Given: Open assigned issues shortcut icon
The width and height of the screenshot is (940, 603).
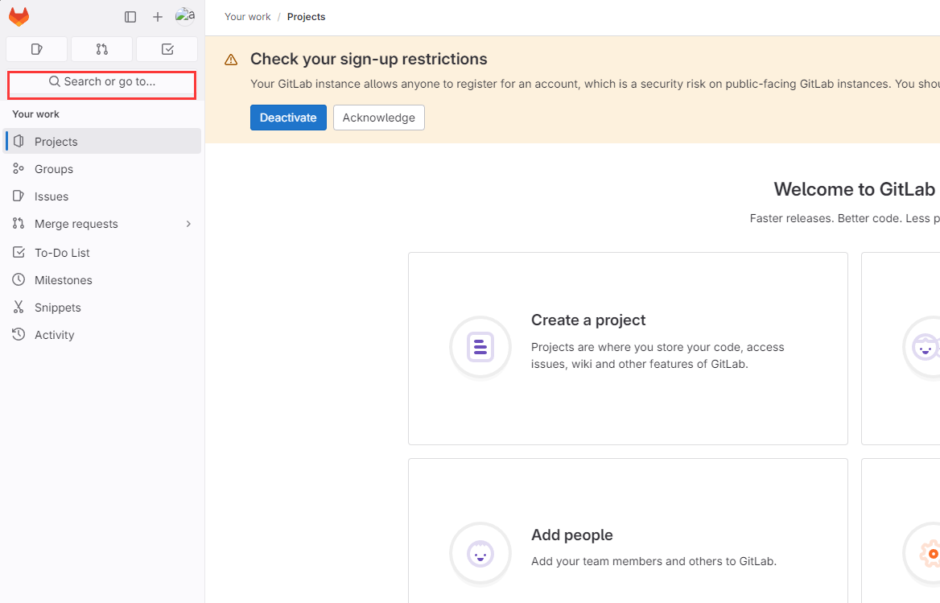Looking at the screenshot, I should pyautogui.click(x=36, y=49).
